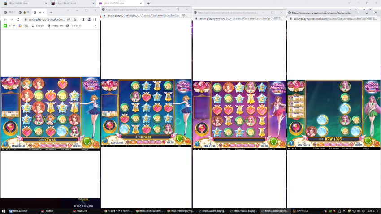Toggle the Chrome side panel
Image resolution: width=381 pixels, height=214 pixels.
pyautogui.click(x=83, y=19)
